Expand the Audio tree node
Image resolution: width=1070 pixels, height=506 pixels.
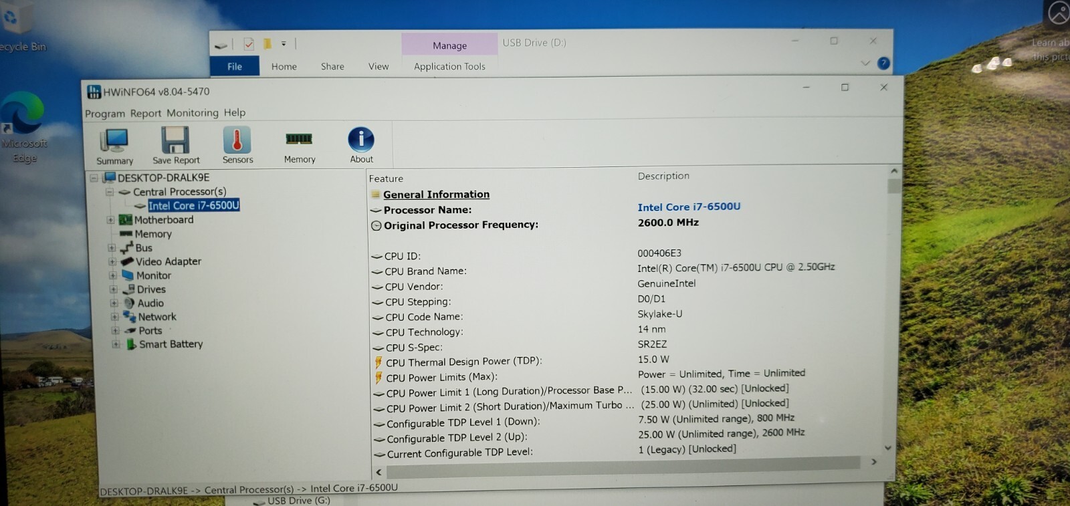114,303
